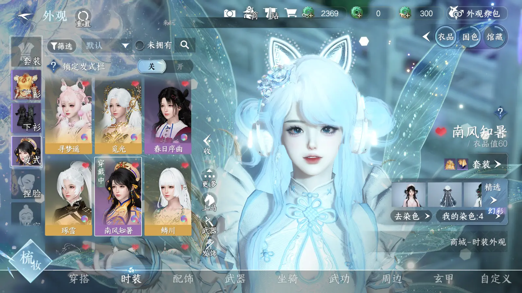
Task: Dye swatch on 寻梦遥 card
Action: tap(84, 137)
